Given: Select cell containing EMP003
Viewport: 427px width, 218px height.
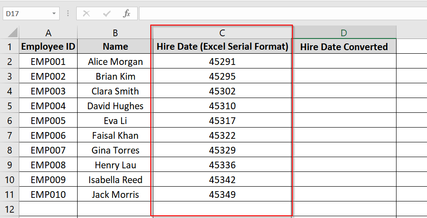Looking at the screenshot, I should click(x=48, y=90).
